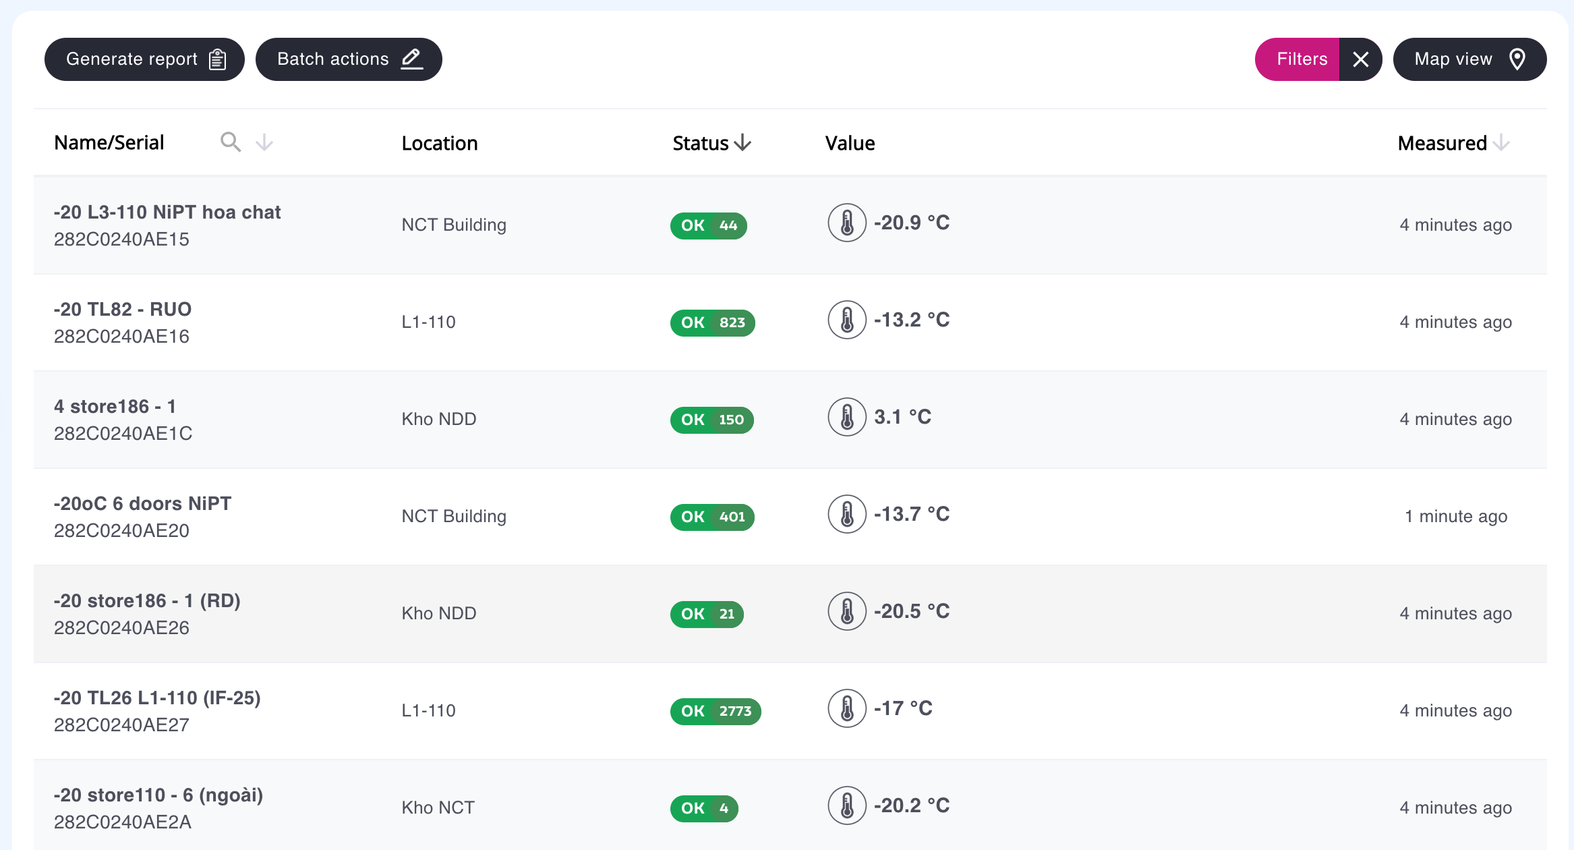Click thermometer icon for -13.2 °C
Screen dimensions: 1574x850
point(847,320)
